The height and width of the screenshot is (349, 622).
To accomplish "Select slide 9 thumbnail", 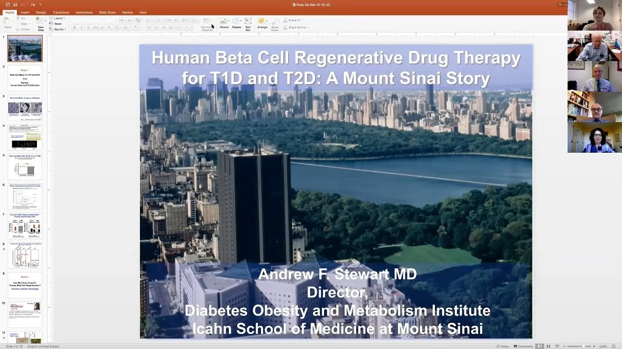I will (25, 285).
